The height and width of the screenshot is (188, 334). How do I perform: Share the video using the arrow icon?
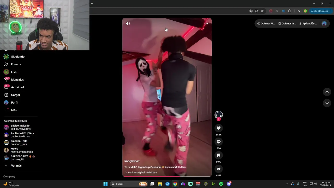pyautogui.click(x=219, y=169)
